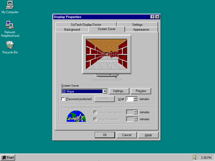The height and width of the screenshot is (161, 215).
Task: Open the My Computer desktop icon
Action: click(10, 5)
